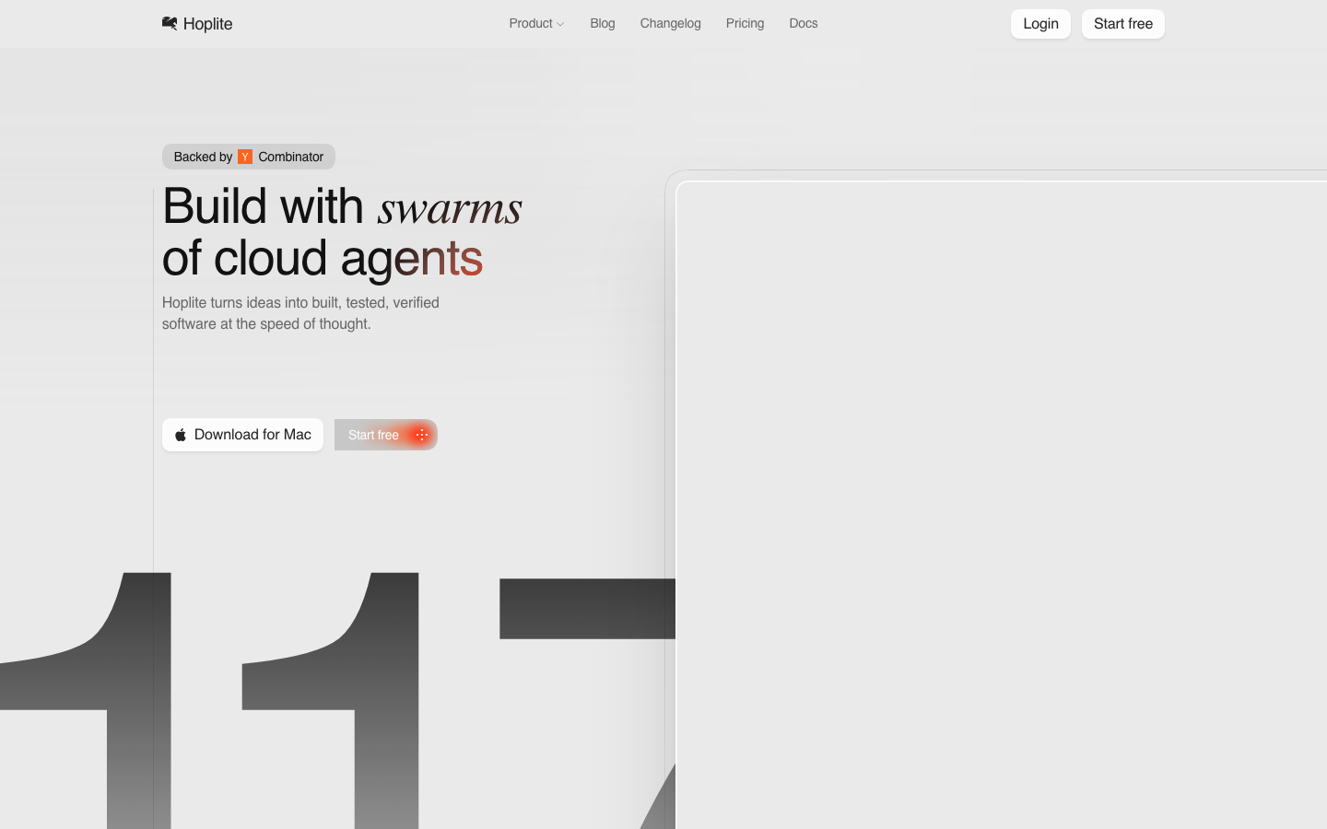Open the Blog page
The width and height of the screenshot is (1327, 829).
click(x=603, y=23)
